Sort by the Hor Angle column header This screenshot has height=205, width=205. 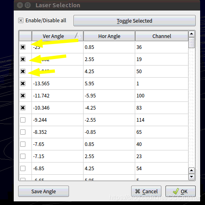(x=109, y=36)
